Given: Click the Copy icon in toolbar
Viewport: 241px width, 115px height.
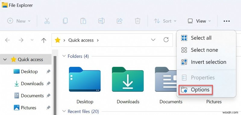Looking at the screenshot, I should (65, 21).
